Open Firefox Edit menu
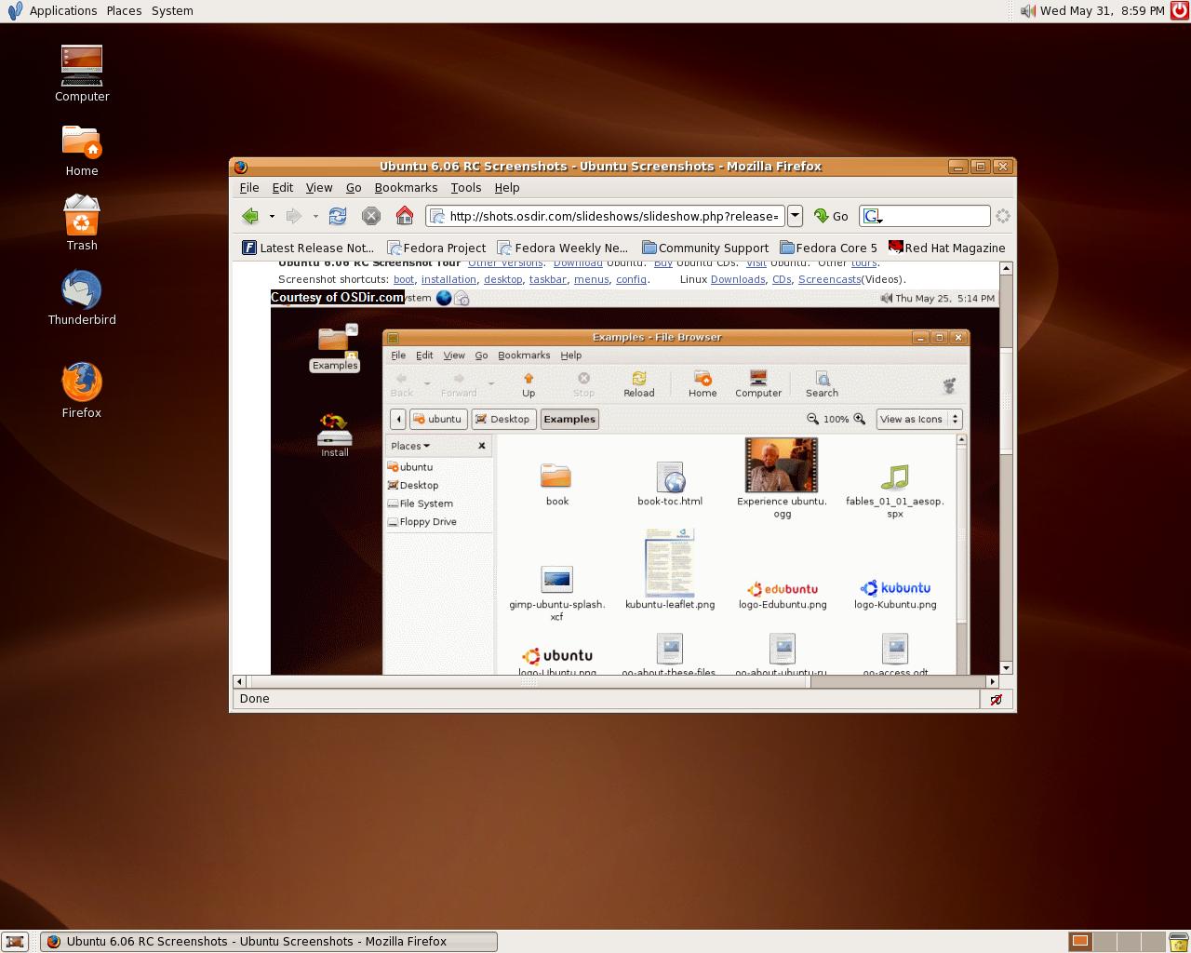Screen dimensions: 1191x953 coord(283,187)
